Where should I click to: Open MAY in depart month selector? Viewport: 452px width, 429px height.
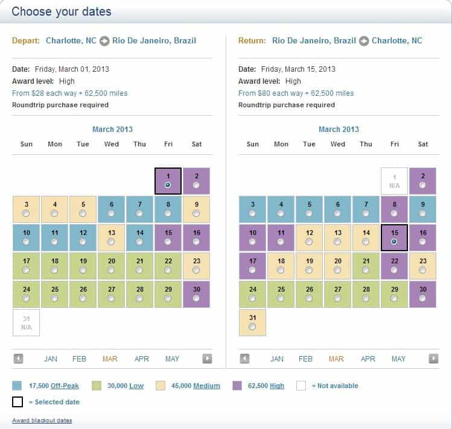tap(172, 359)
